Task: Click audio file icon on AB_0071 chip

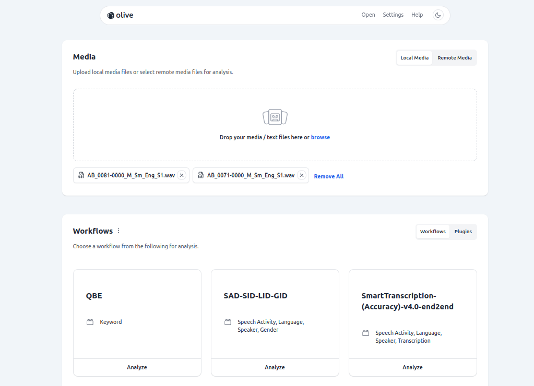Action: tap(200, 175)
